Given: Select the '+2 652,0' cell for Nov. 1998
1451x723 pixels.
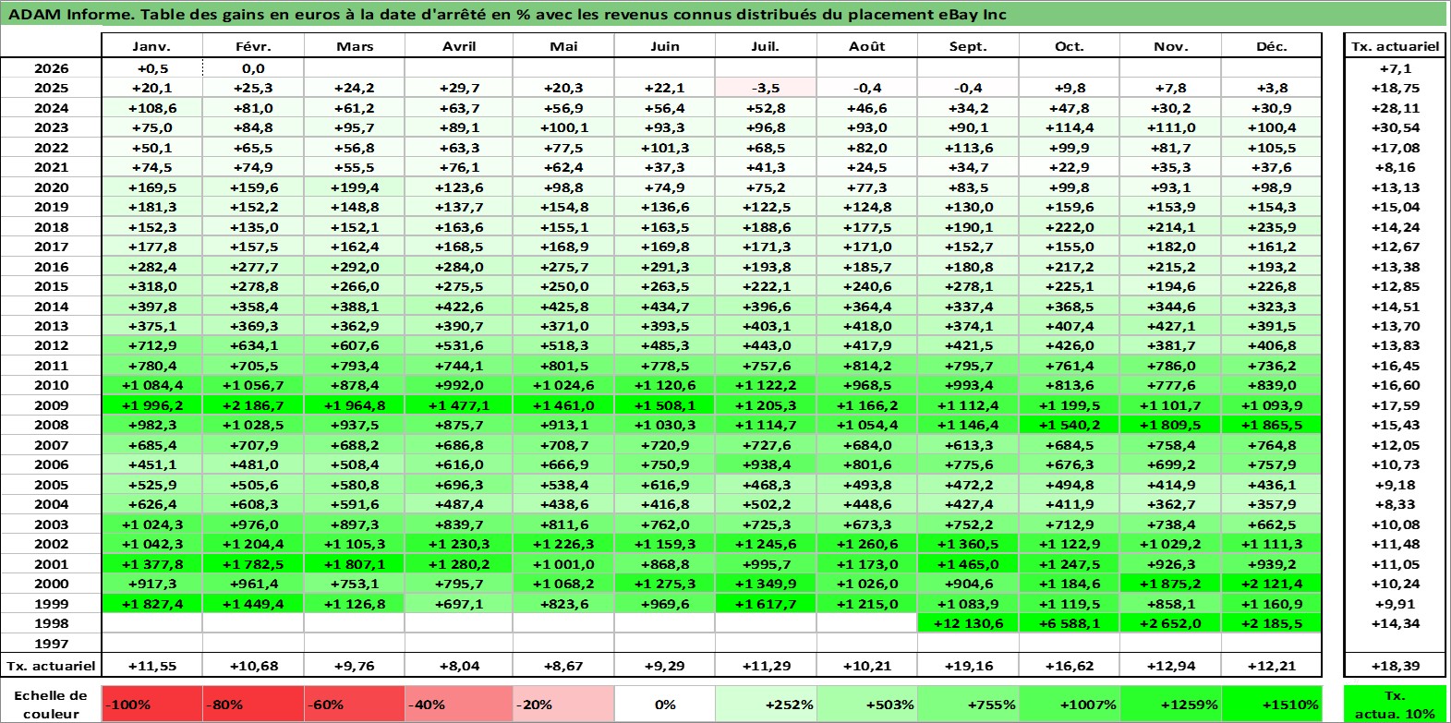Looking at the screenshot, I should coord(1170,623).
